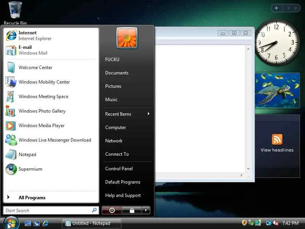Click the Start orb button

[x=11, y=223]
